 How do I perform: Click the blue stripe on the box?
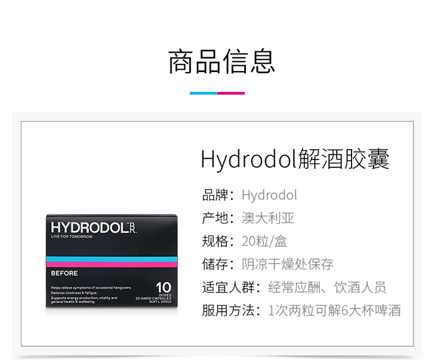(x=111, y=259)
